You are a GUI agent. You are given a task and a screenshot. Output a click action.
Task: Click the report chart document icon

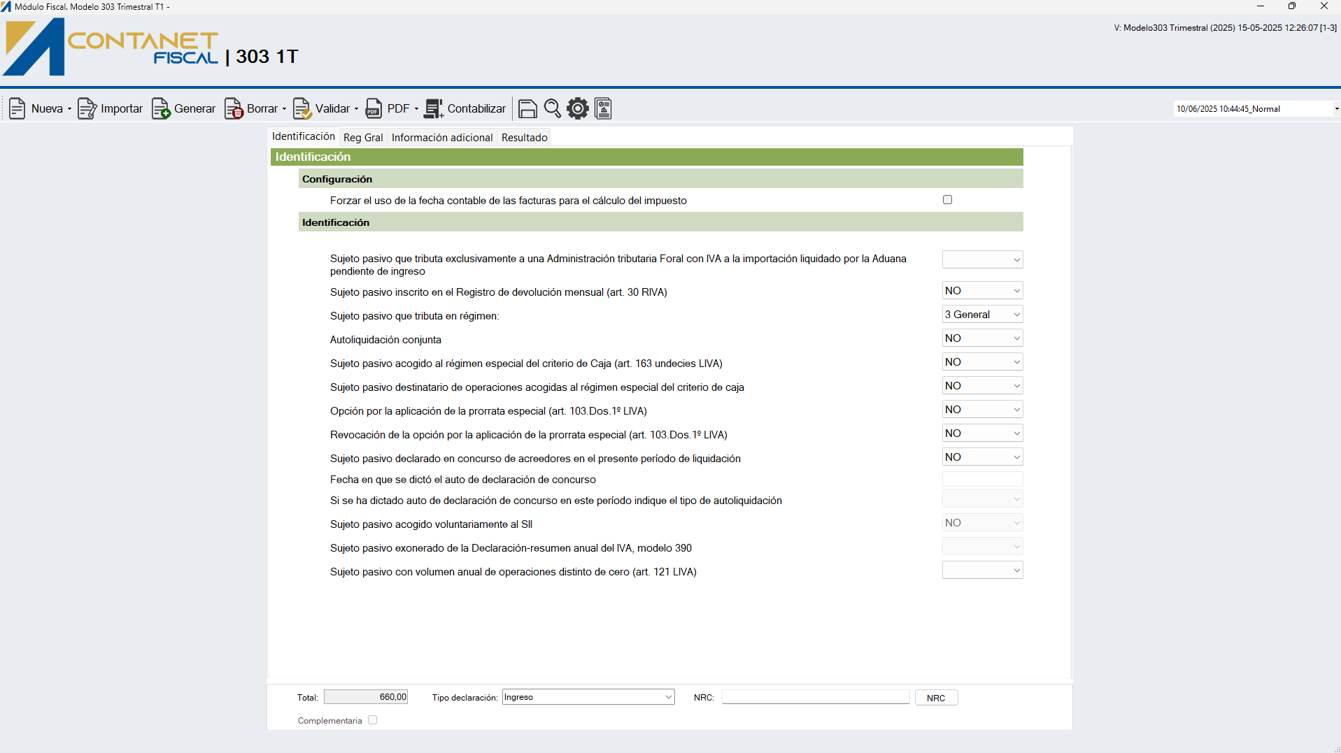click(x=603, y=108)
